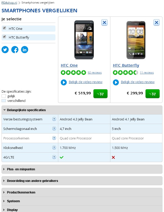Show help for Versie besturingssysteem
The image size is (164, 212).
click(x=54, y=119)
